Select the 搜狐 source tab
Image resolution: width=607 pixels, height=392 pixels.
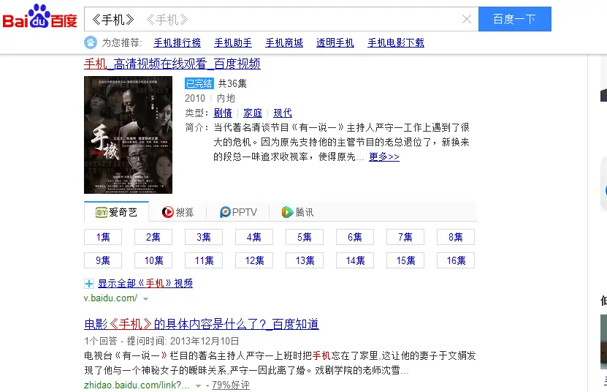click(x=177, y=212)
